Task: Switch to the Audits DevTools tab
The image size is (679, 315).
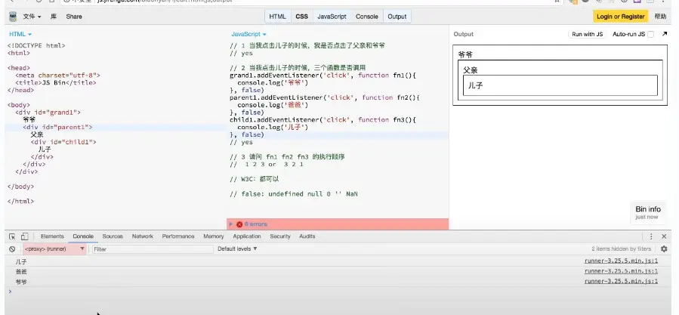Action: click(x=307, y=236)
